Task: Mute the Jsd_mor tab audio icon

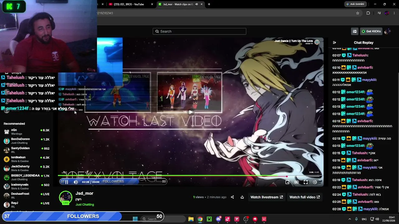Action: click(x=196, y=4)
